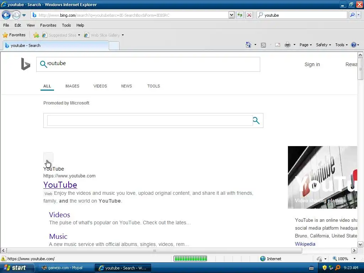Open the Page command menu
This screenshot has height=273, width=364.
tap(305, 45)
